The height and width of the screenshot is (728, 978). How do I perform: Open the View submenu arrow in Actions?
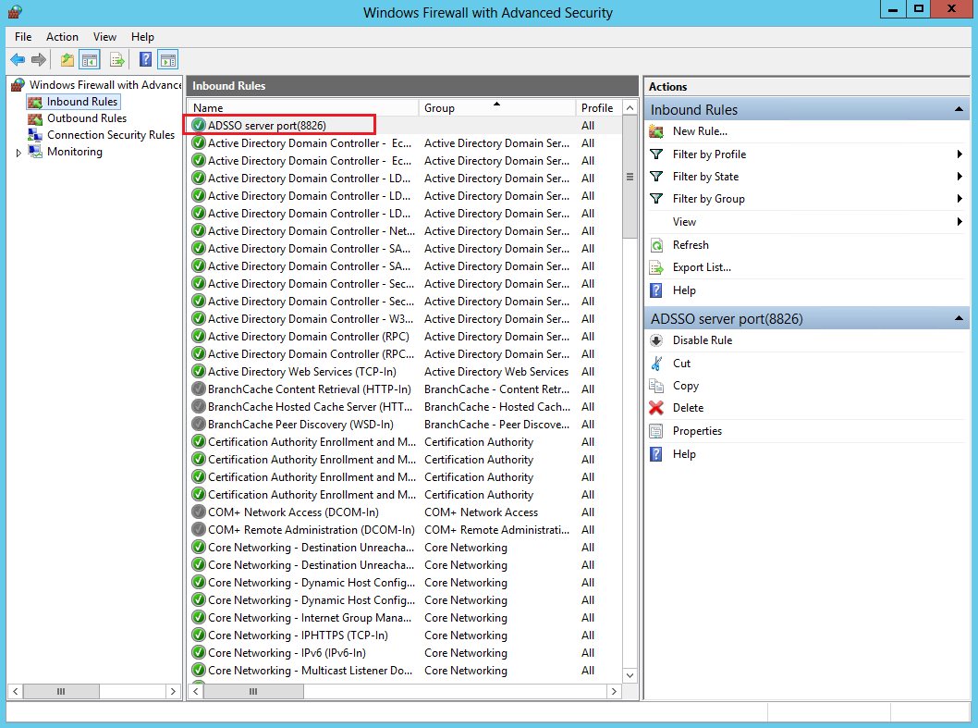pyautogui.click(x=960, y=222)
